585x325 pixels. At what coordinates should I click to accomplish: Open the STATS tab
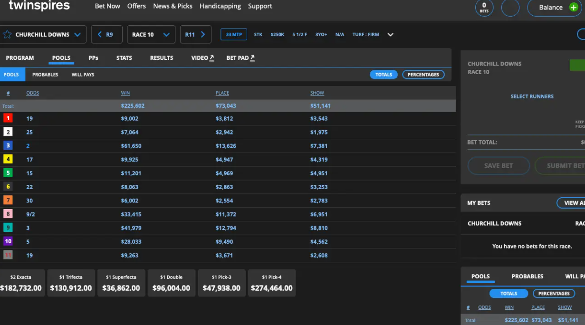coord(124,58)
